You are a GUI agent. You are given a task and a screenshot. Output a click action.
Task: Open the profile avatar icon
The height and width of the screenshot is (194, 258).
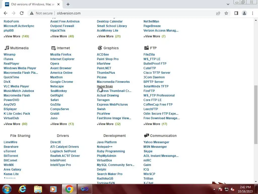tap(244, 13)
